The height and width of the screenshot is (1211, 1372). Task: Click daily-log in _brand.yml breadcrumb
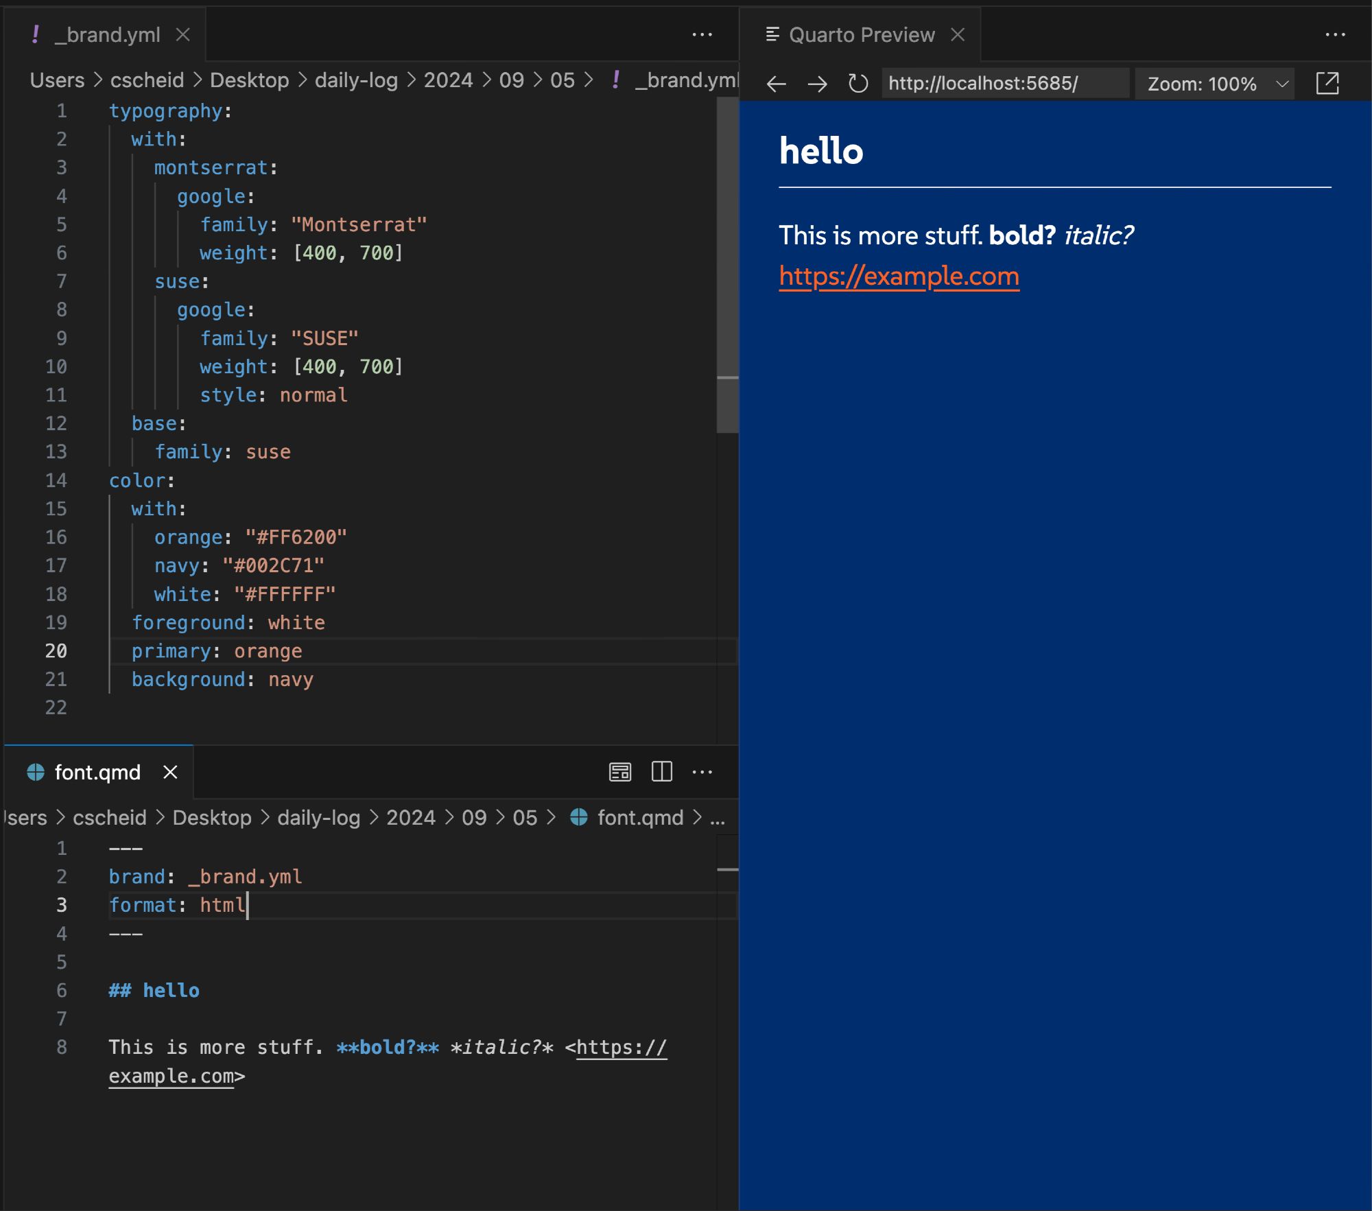pyautogui.click(x=356, y=80)
